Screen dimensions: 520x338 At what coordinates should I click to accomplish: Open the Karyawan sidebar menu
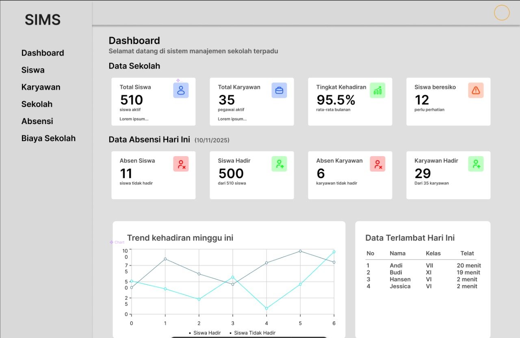tap(41, 87)
